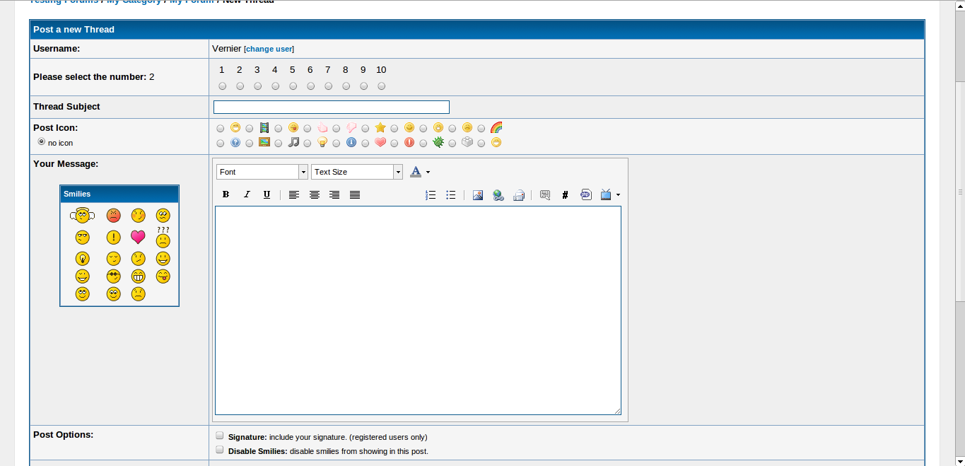Screen dimensions: 965x466
Task: Click the Thread Subject input field
Action: tap(331, 107)
